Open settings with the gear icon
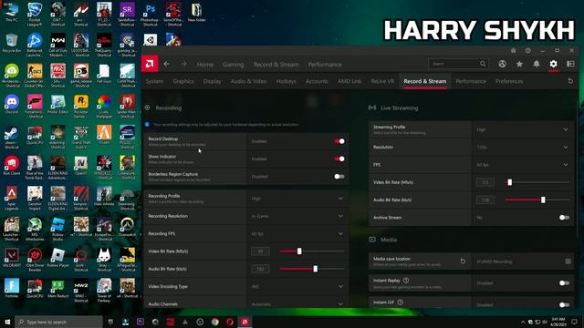Screen dimensions: 584x328 point(554,64)
